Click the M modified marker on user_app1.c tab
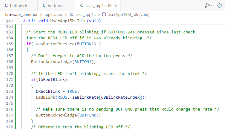The width and height of the screenshot is (225, 129). 110,6
